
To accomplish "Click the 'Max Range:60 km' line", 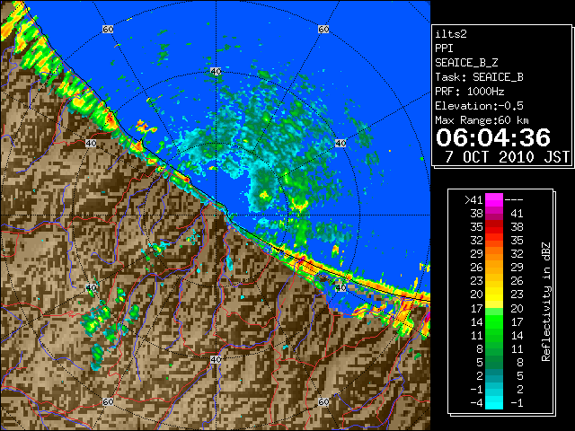I will [482, 120].
